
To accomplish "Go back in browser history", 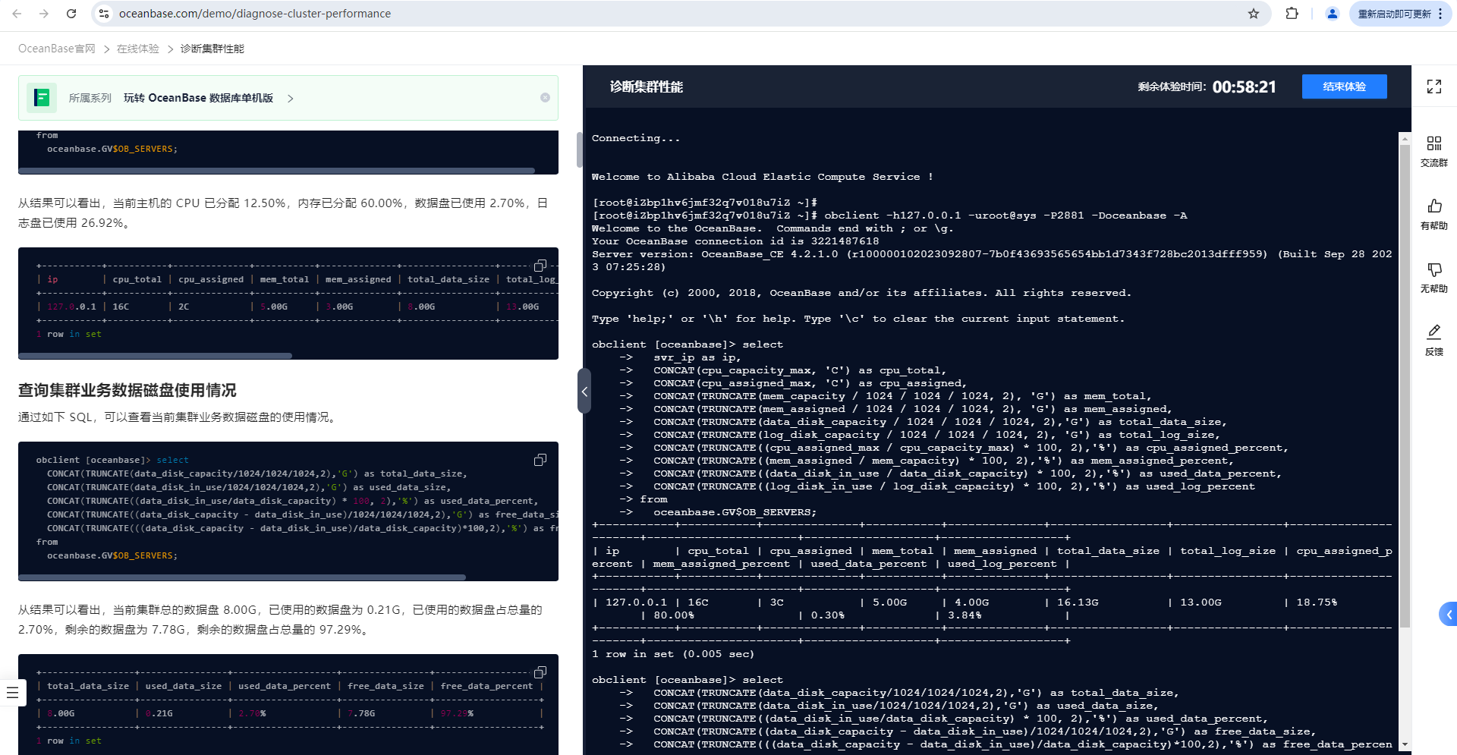I will coord(17,14).
